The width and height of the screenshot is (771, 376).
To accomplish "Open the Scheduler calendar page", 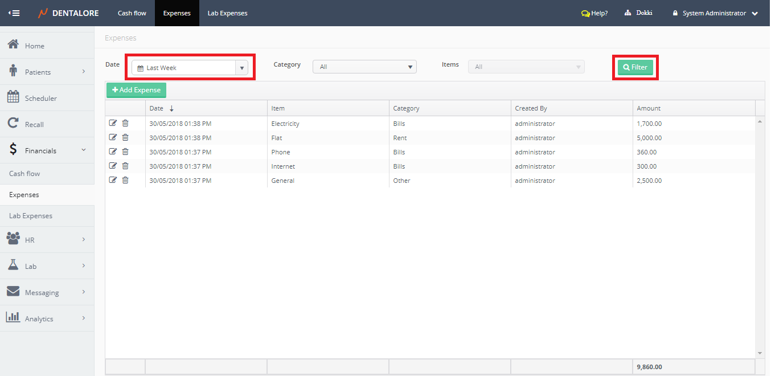I will [40, 98].
